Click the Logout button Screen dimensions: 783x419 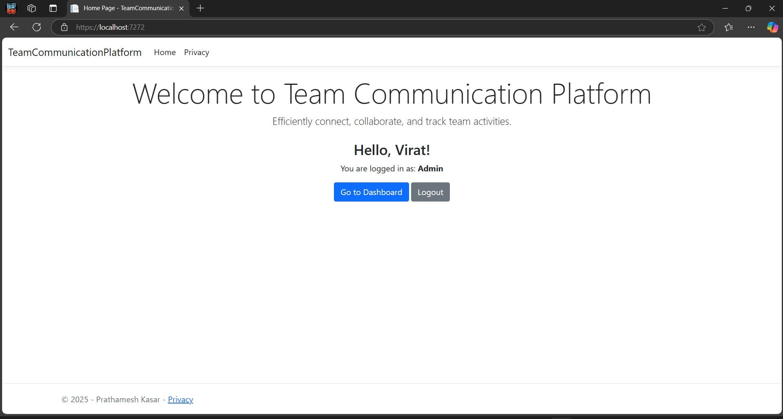click(430, 192)
